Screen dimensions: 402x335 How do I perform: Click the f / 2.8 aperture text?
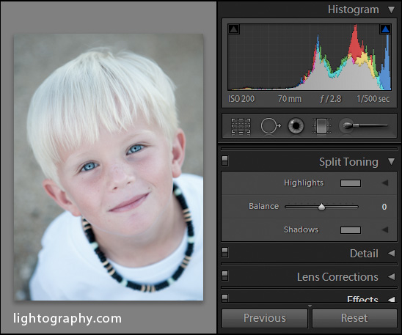(x=331, y=99)
